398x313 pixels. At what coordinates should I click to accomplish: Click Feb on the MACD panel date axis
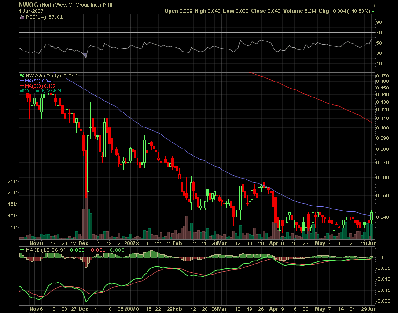(x=177, y=309)
